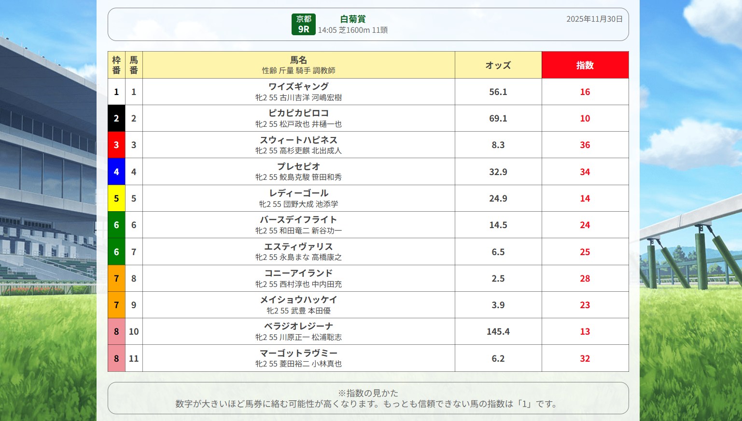Click odds value 2.5 for コニーアイランド

(x=498, y=278)
